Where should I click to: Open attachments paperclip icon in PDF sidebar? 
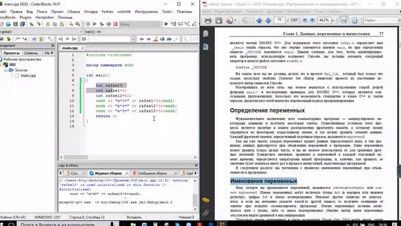click(x=206, y=213)
